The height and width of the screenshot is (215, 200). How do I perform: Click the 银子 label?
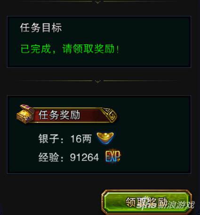47,139
